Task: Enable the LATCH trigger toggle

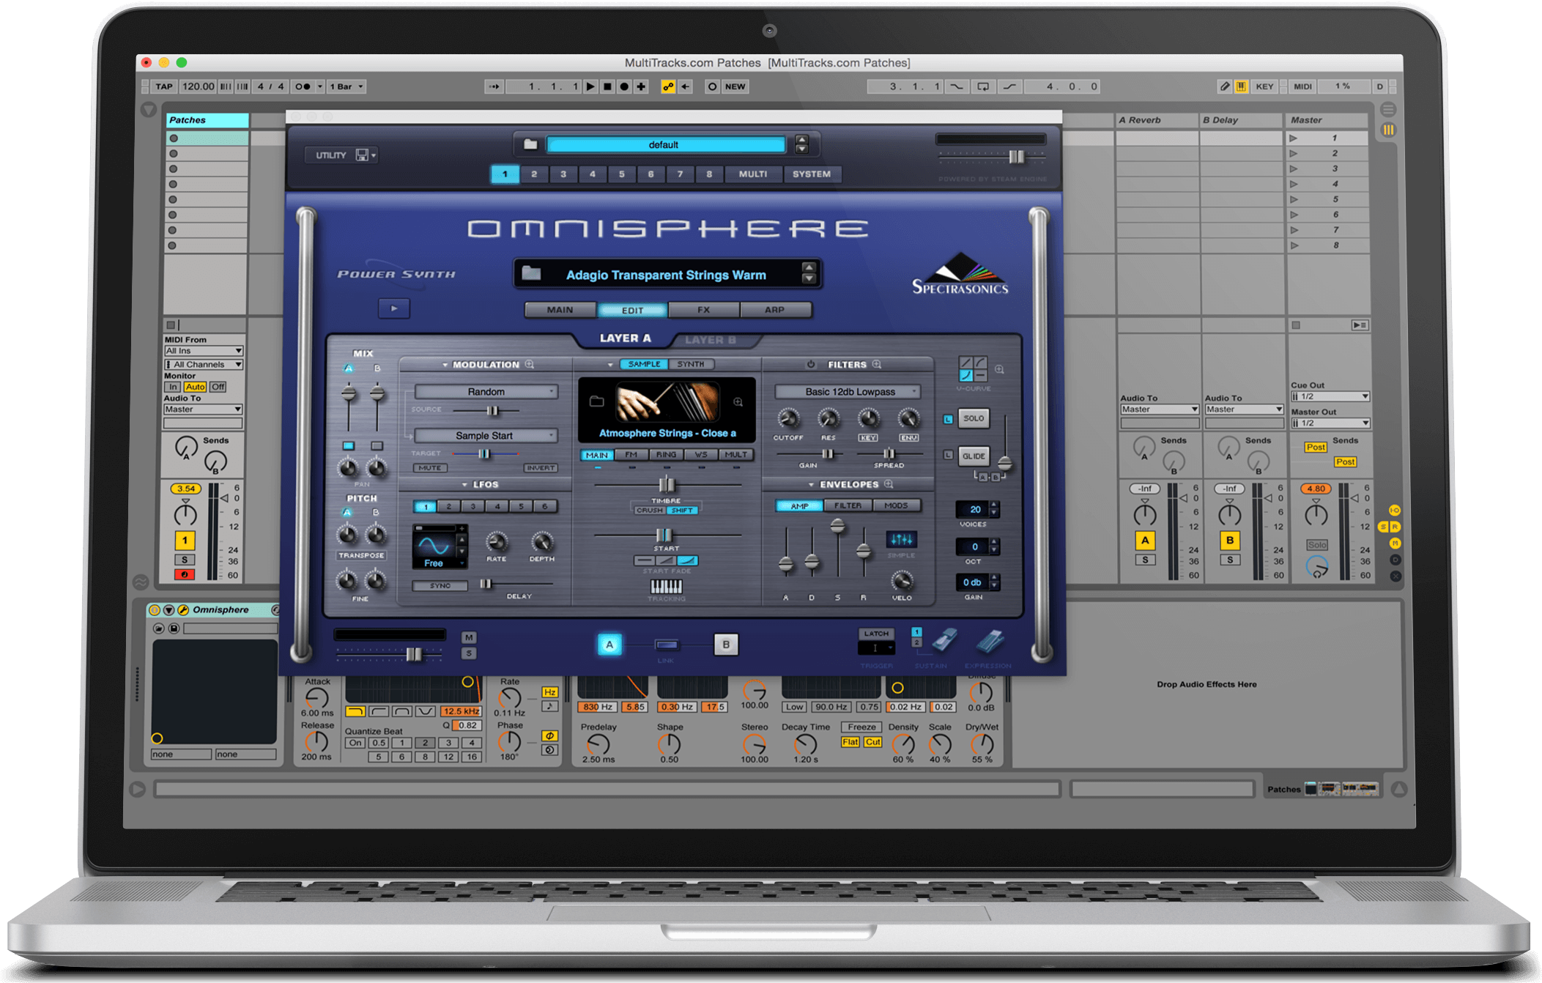Action: [x=876, y=633]
